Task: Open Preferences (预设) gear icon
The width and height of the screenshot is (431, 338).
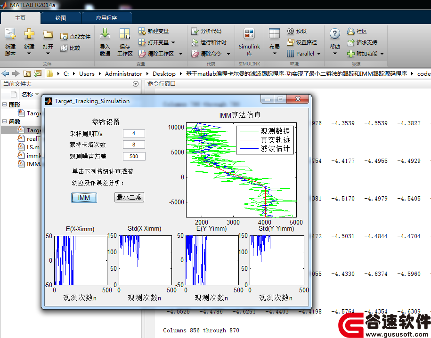Action: click(x=291, y=31)
